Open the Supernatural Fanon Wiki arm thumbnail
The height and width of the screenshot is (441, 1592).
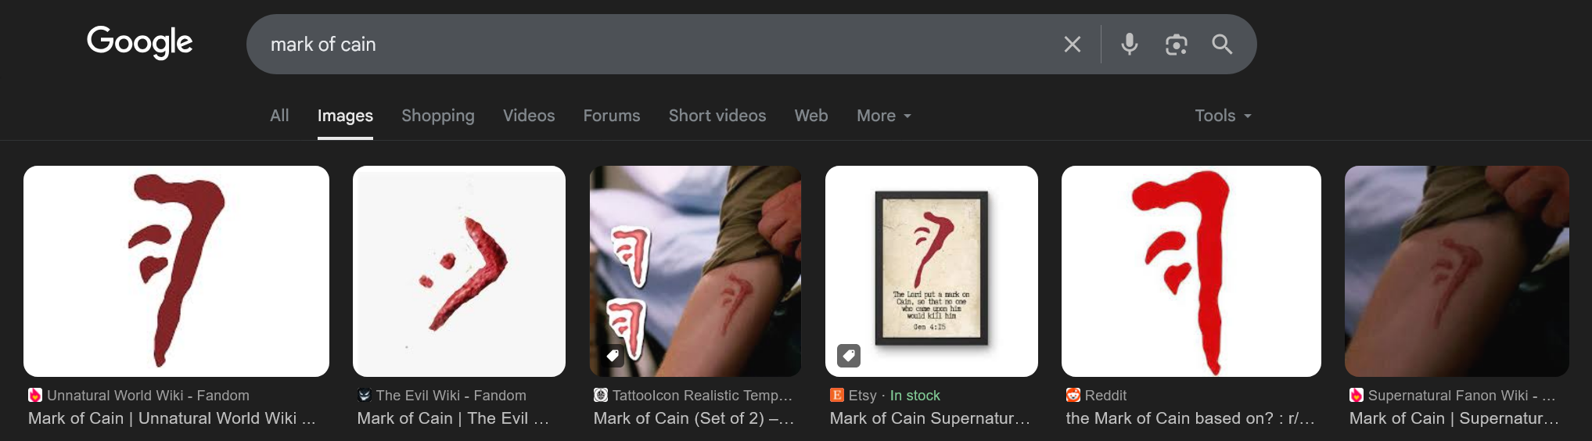(1457, 271)
